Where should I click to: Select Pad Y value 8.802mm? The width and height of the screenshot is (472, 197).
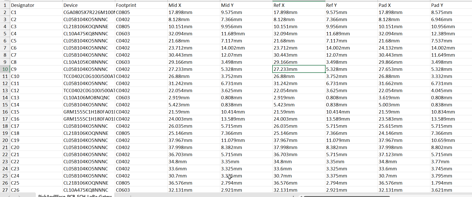451,147
